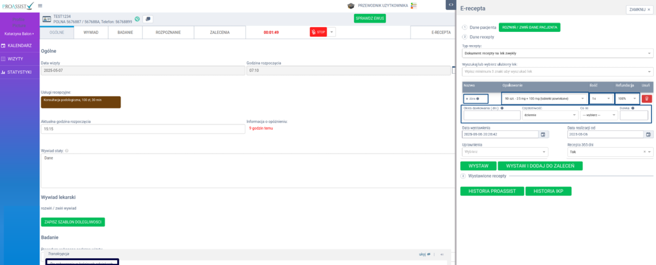Expand or collapse wywiad lekarski section
This screenshot has width=656, height=265.
click(x=59, y=208)
